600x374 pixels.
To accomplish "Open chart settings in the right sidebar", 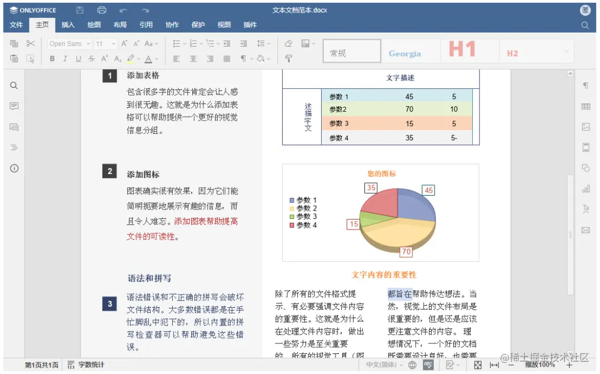I will pos(586,188).
